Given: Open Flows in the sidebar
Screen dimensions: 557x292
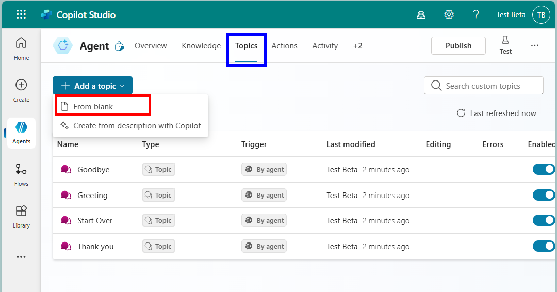Looking at the screenshot, I should [21, 175].
